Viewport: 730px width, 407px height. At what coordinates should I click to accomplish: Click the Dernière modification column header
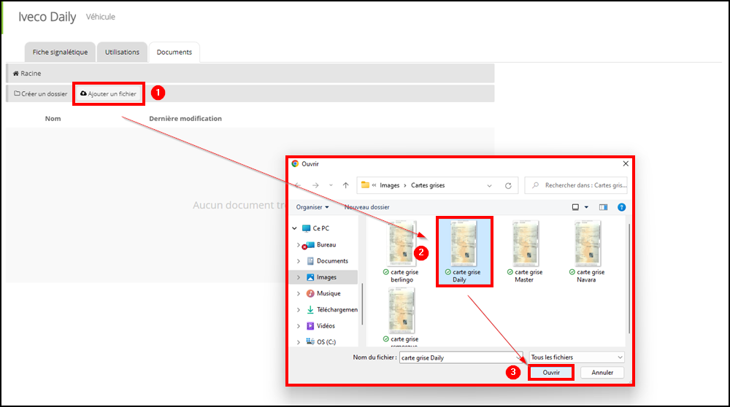point(185,119)
